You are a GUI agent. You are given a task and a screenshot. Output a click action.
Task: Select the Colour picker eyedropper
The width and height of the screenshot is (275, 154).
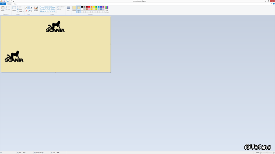29,11
